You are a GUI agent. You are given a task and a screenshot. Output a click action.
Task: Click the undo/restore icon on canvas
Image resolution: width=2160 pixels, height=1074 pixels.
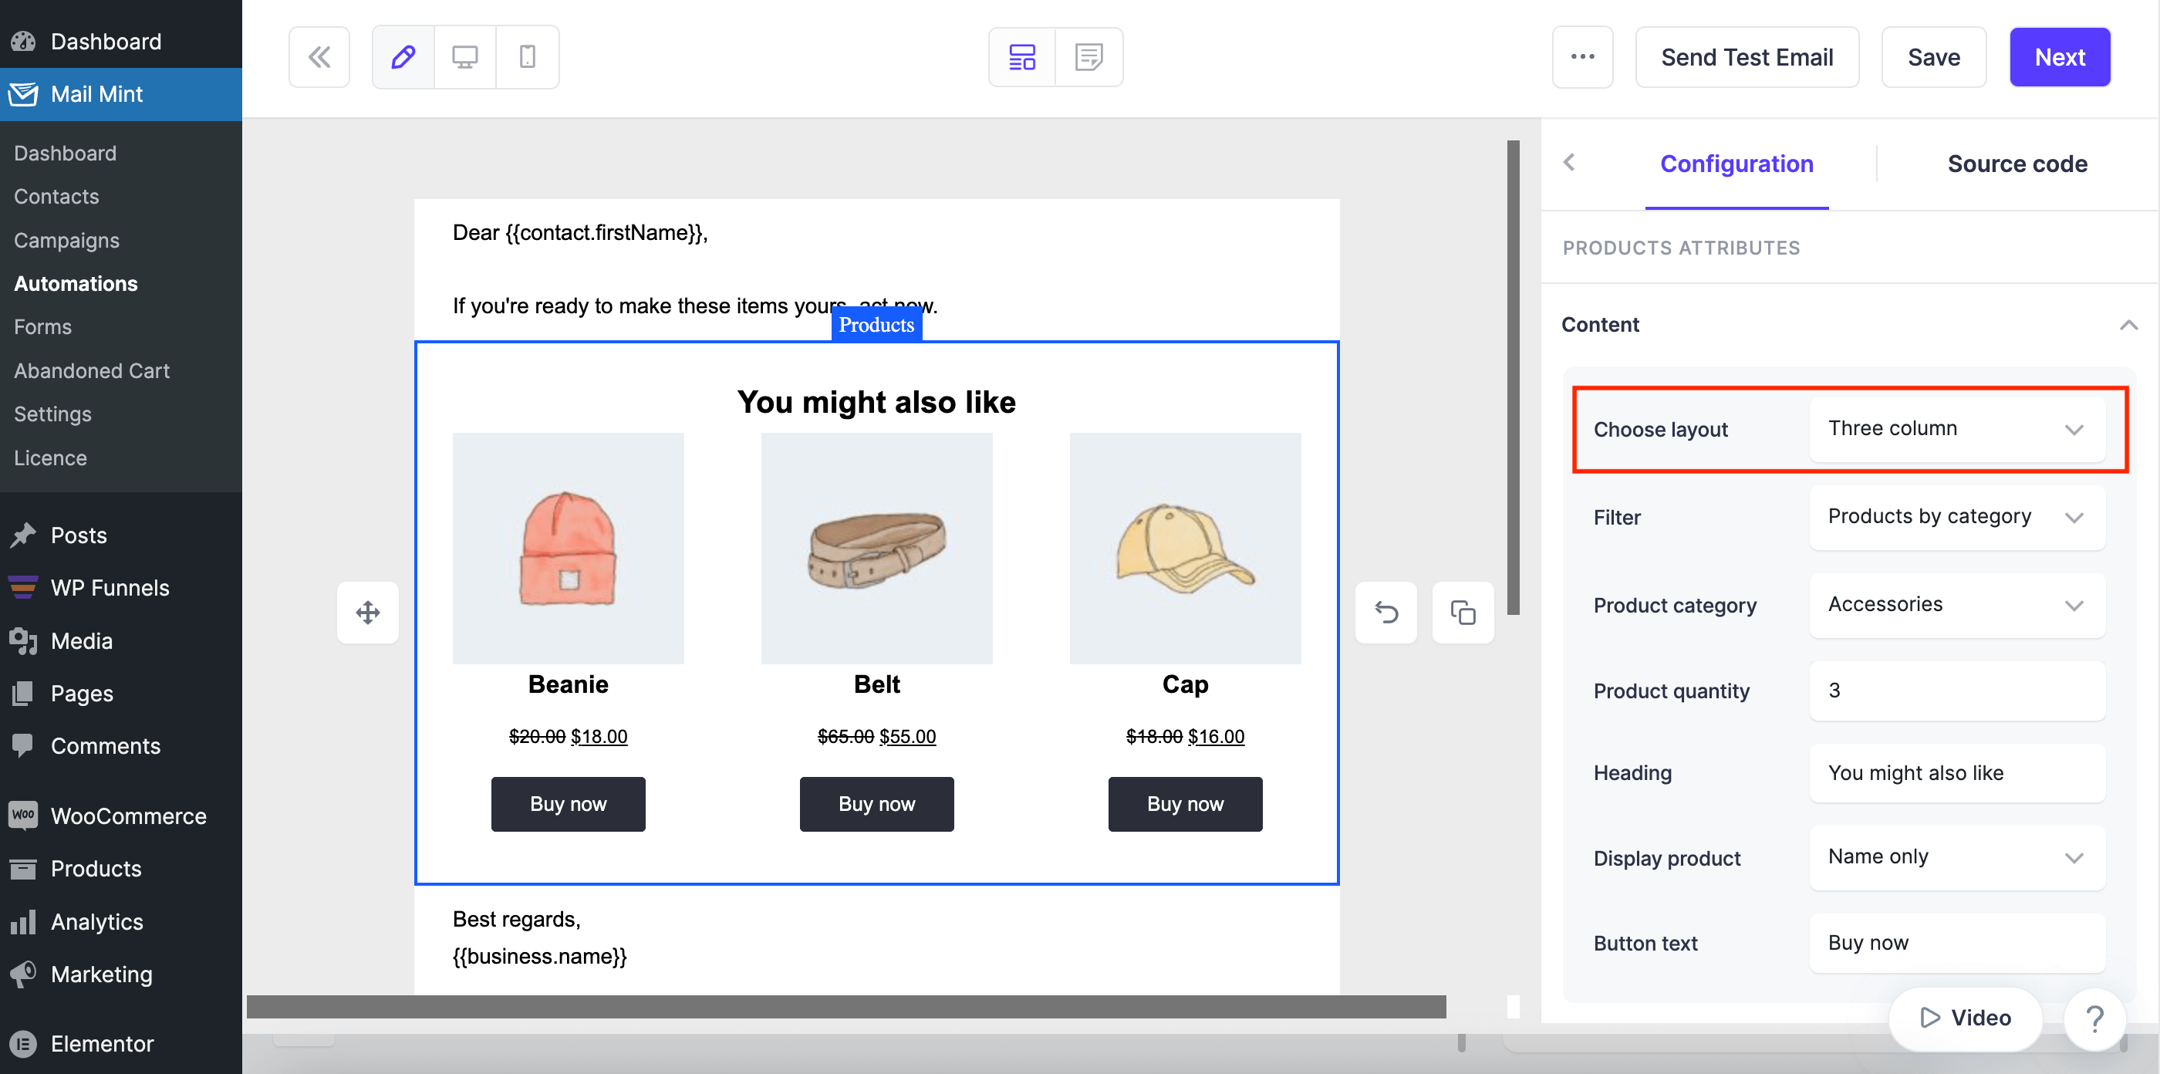click(x=1385, y=611)
